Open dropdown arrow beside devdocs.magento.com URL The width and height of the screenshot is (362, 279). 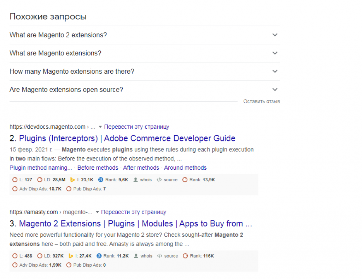pos(100,127)
